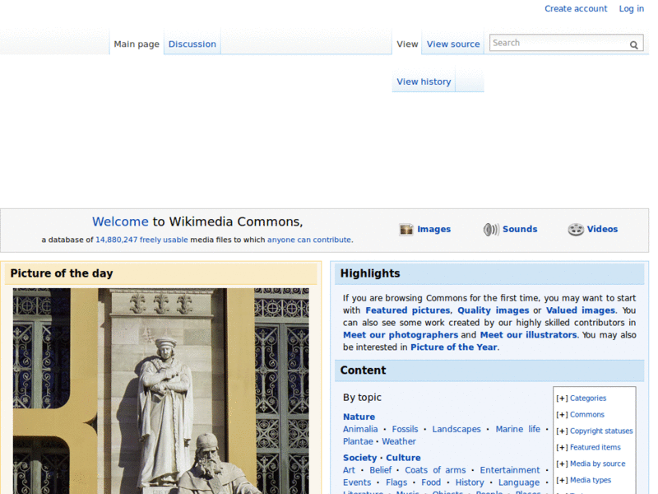The width and height of the screenshot is (658, 494).
Task: Open Picture of the Year link
Action: [454, 347]
